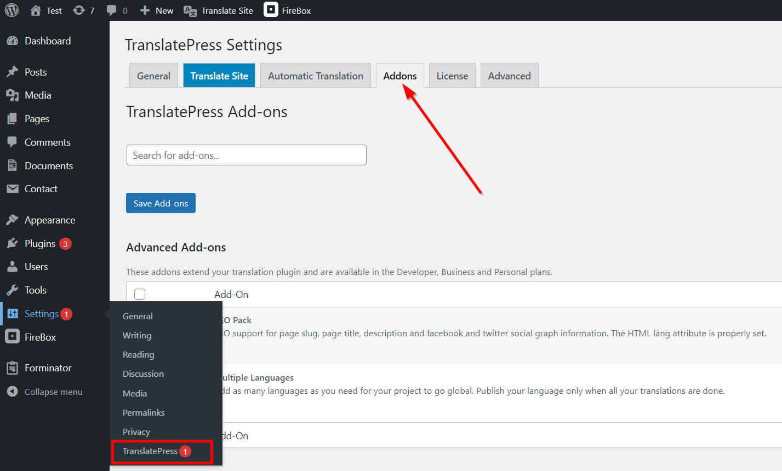Open FireBox from the top admin bar
Screen dimensions: 782x471
[x=288, y=10]
